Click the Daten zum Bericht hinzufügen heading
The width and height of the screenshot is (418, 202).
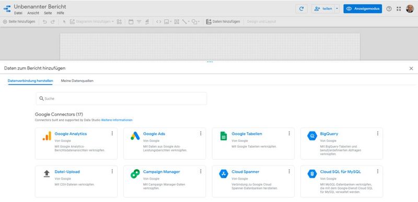tap(34, 68)
